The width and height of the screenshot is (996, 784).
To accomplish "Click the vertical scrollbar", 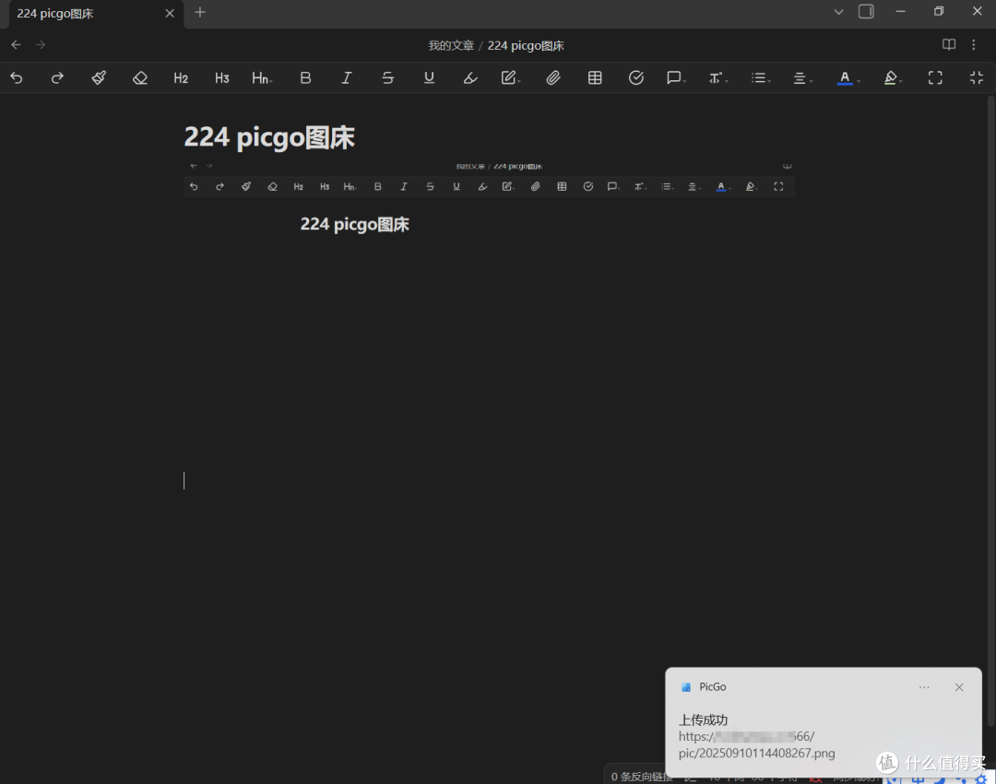I will (990, 413).
